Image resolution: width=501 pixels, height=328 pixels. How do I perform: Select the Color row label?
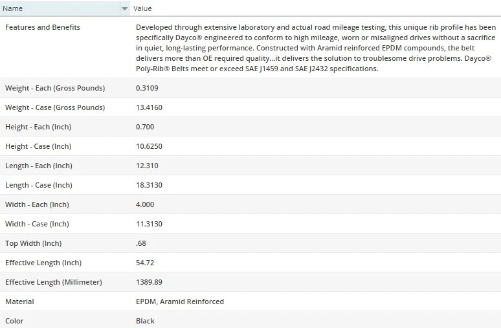pos(15,321)
